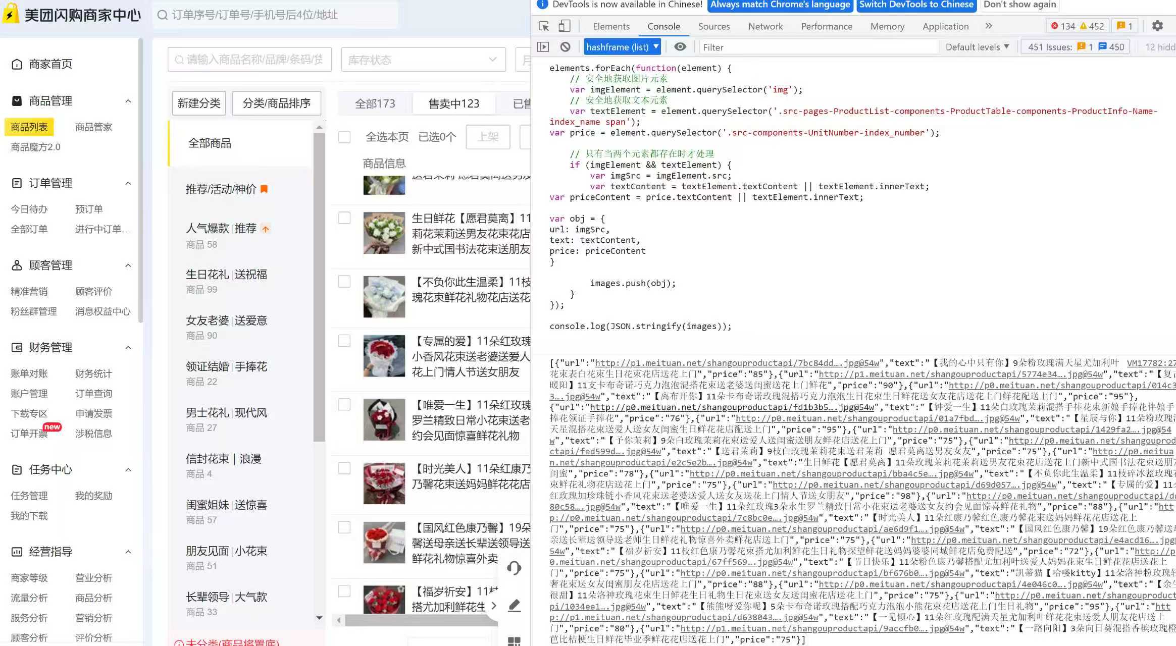Tick the 【专属的爱】product checkbox
This screenshot has height=646, width=1176.
[344, 341]
